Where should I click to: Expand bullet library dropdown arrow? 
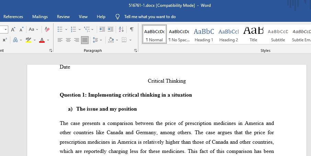[x=66, y=29]
